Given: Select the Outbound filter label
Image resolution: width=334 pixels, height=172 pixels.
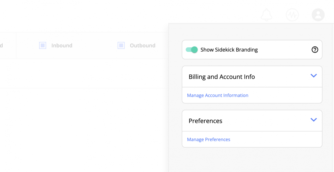Looking at the screenshot, I should tap(142, 45).
